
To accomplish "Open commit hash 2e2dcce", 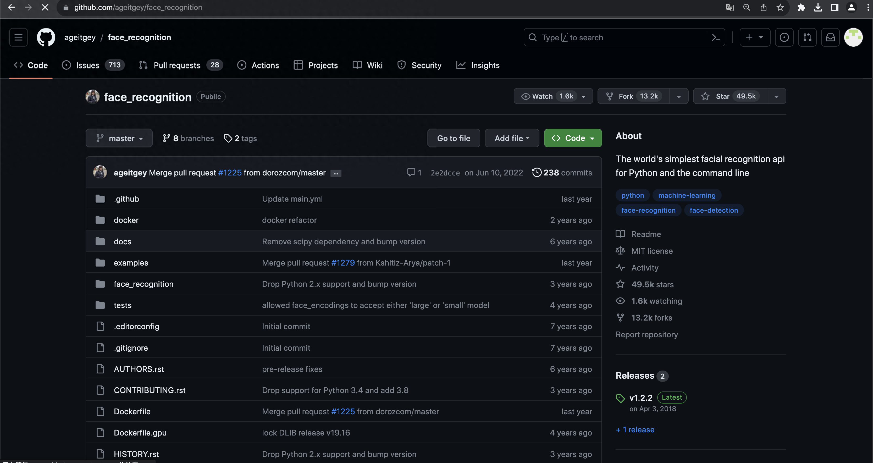I will pos(445,173).
